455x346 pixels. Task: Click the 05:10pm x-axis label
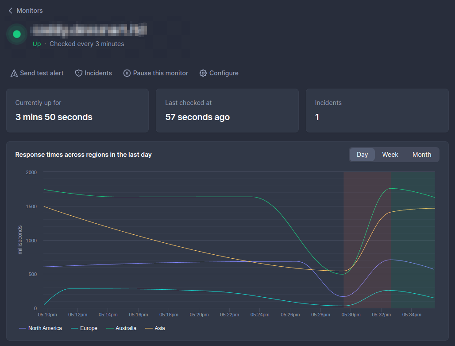coord(47,315)
